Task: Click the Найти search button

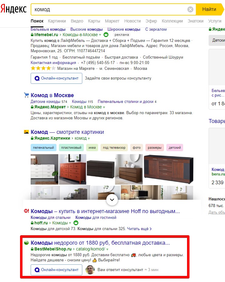Action: 209,9
